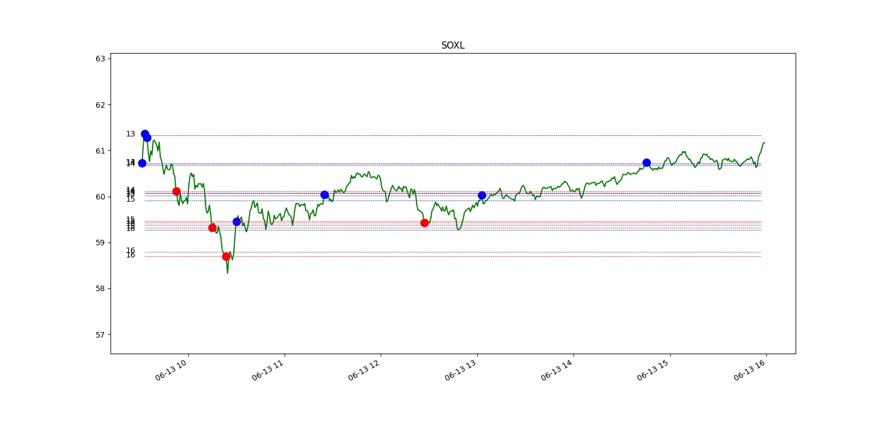Viewport: 884px width, 442px height.
Task: Select the 60 y-axis tick label
Action: tap(100, 197)
